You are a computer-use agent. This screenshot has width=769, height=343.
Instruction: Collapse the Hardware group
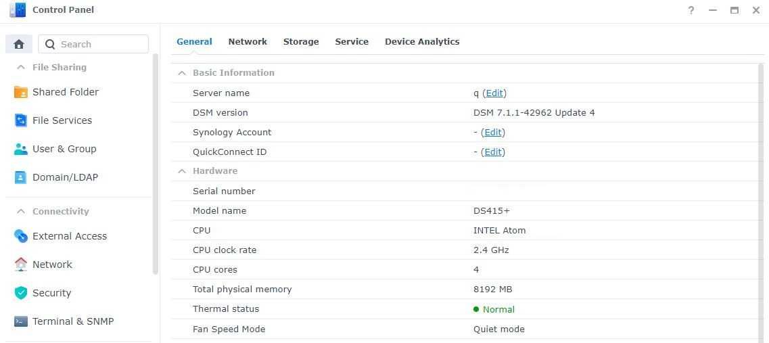(x=182, y=170)
